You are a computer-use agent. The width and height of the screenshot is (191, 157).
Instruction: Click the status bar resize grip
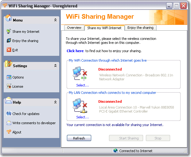tap(185, 151)
